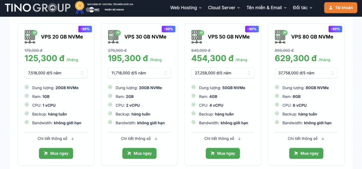Expand Chi tiết thông số for VPS 20 GB
The width and height of the screenshot is (362, 169).
tap(56, 138)
